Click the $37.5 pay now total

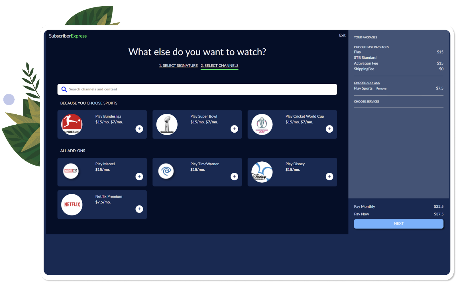pyautogui.click(x=439, y=214)
